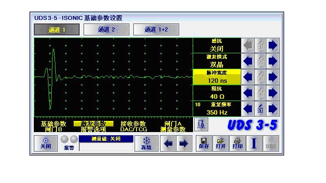Click the 关闭 power button
The height and width of the screenshot is (183, 326).
(46, 143)
